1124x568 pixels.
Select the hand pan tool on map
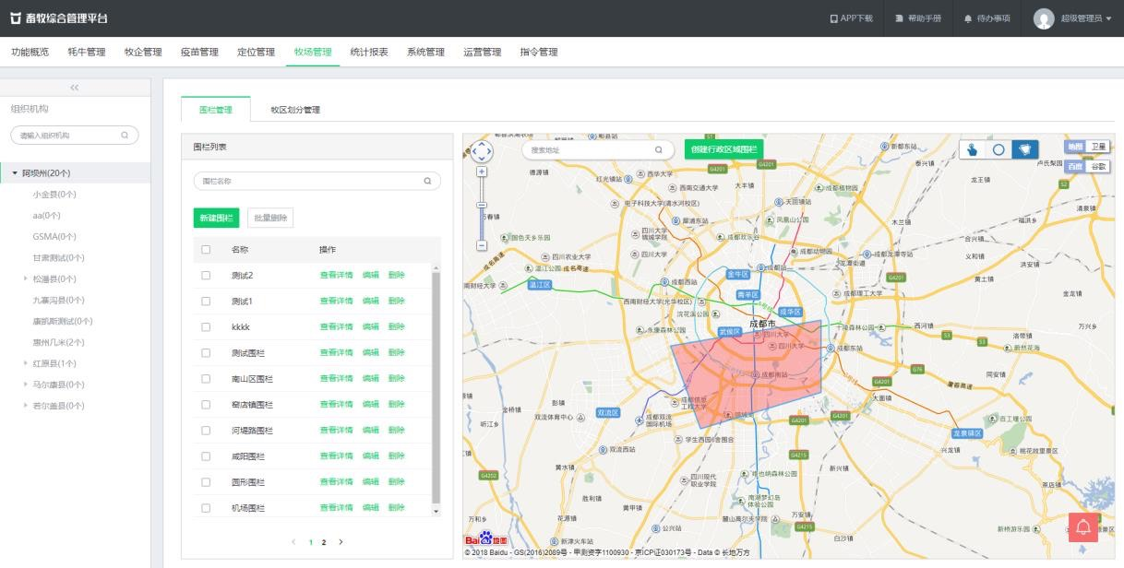[x=973, y=149]
